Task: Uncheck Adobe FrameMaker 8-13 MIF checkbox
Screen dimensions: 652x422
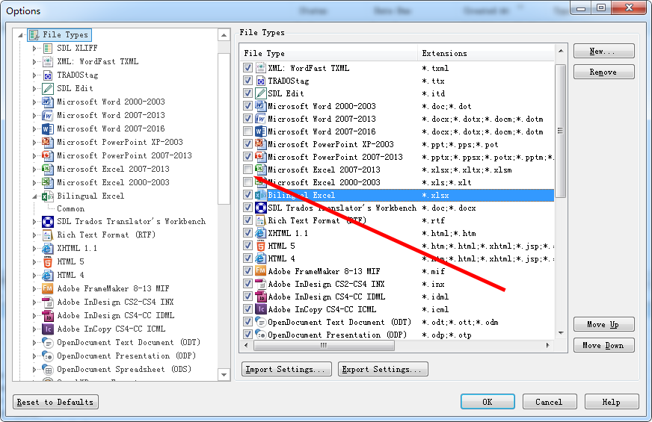Action: click(247, 271)
